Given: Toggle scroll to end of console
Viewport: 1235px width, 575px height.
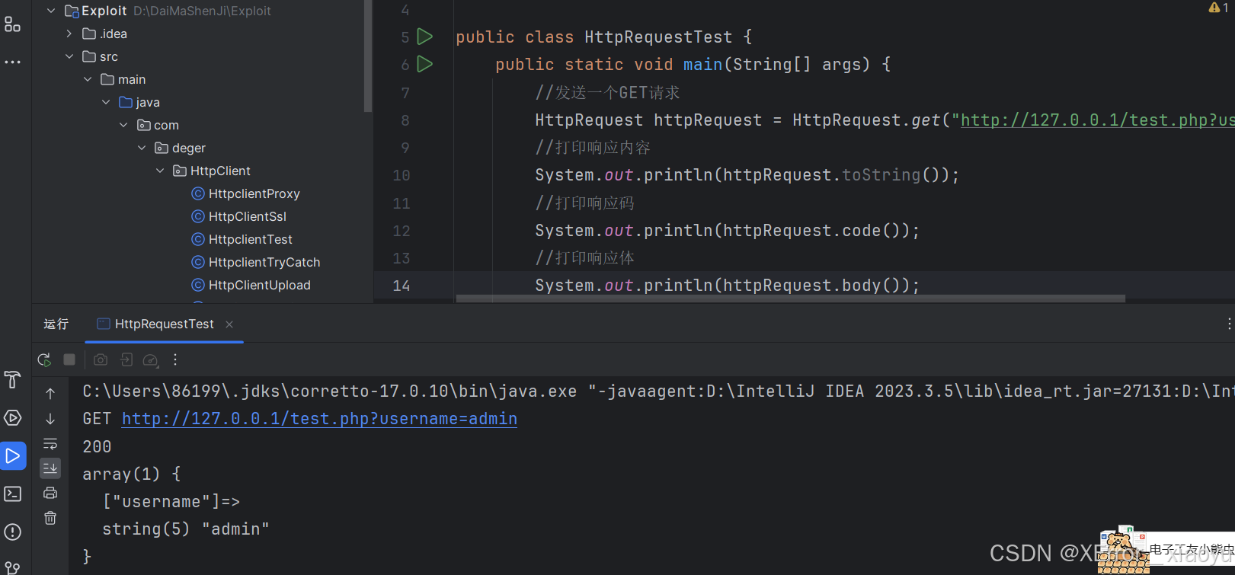Looking at the screenshot, I should [50, 468].
